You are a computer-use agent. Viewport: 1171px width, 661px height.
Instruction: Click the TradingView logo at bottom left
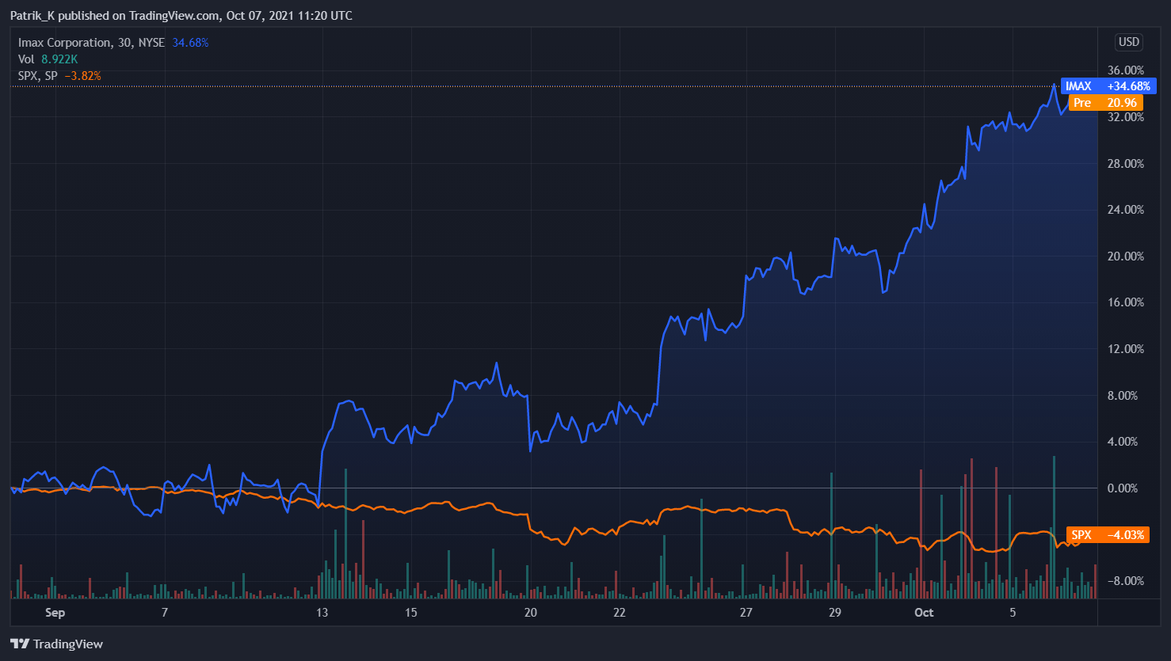[x=56, y=644]
